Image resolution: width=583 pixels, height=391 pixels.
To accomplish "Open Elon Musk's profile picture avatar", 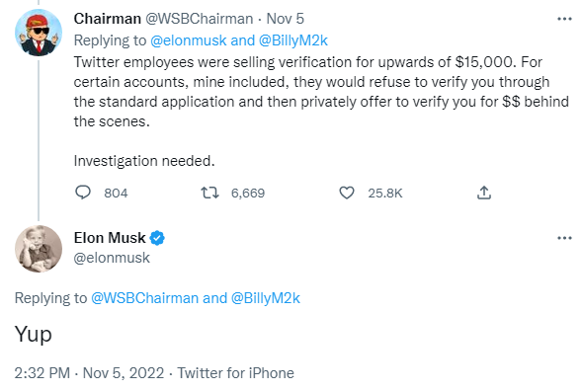I will click(39, 249).
